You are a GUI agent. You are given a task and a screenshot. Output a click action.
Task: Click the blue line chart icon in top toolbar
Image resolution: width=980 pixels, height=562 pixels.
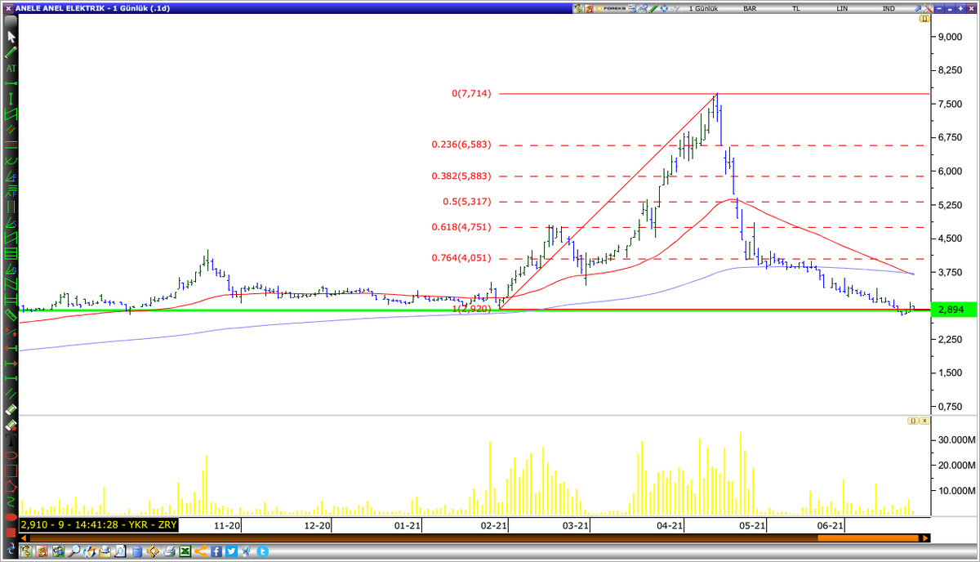click(x=644, y=8)
